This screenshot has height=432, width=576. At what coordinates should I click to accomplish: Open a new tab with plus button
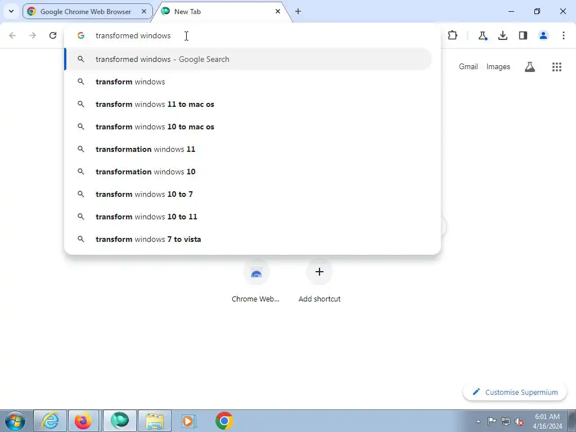(298, 11)
